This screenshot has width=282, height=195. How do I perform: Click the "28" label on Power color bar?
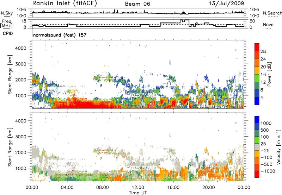tap(263, 51)
